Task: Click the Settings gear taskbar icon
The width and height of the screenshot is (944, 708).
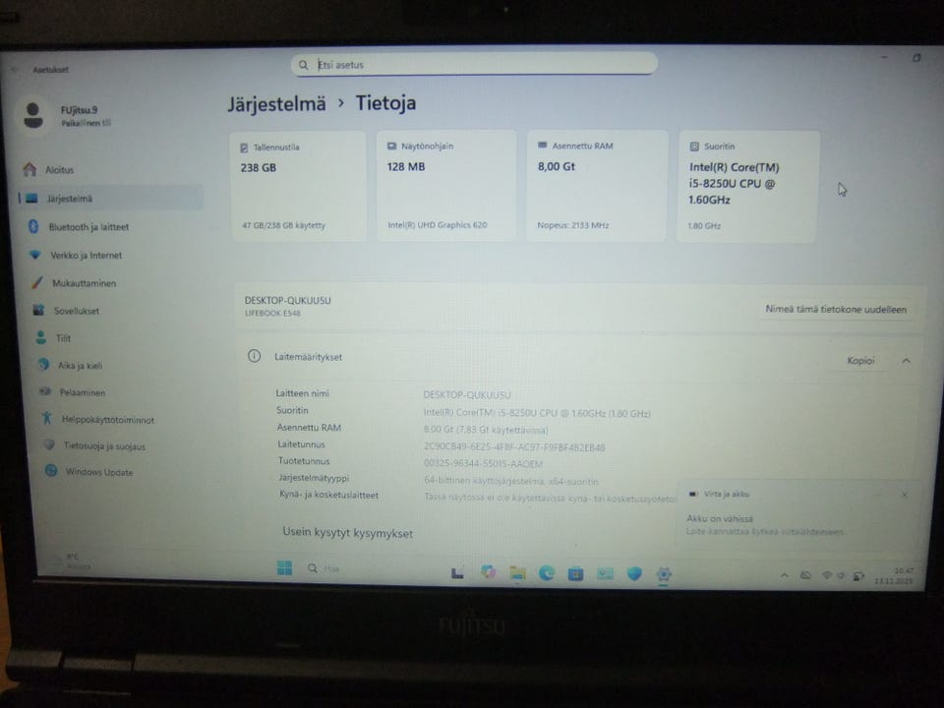Action: 664,574
